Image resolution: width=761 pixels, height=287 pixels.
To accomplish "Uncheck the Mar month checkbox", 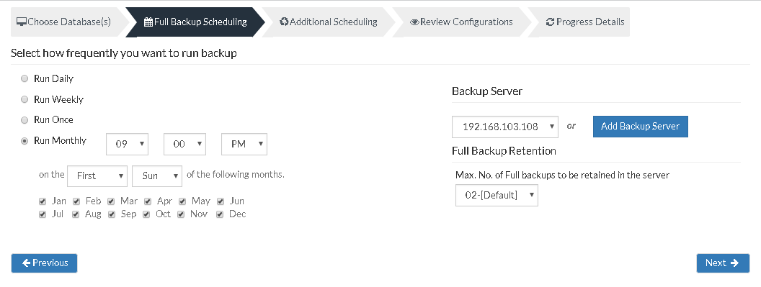I will pyautogui.click(x=111, y=201).
